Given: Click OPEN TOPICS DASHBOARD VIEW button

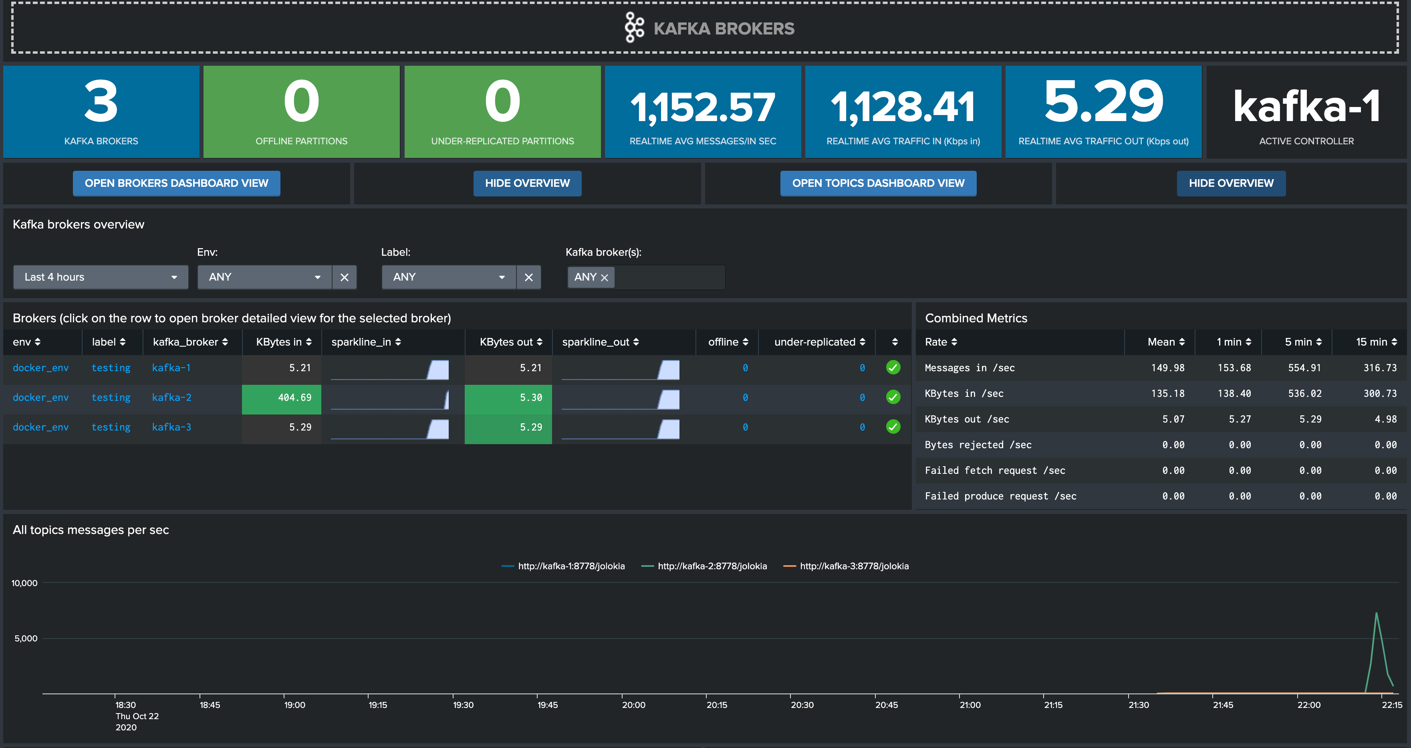Looking at the screenshot, I should click(x=878, y=183).
